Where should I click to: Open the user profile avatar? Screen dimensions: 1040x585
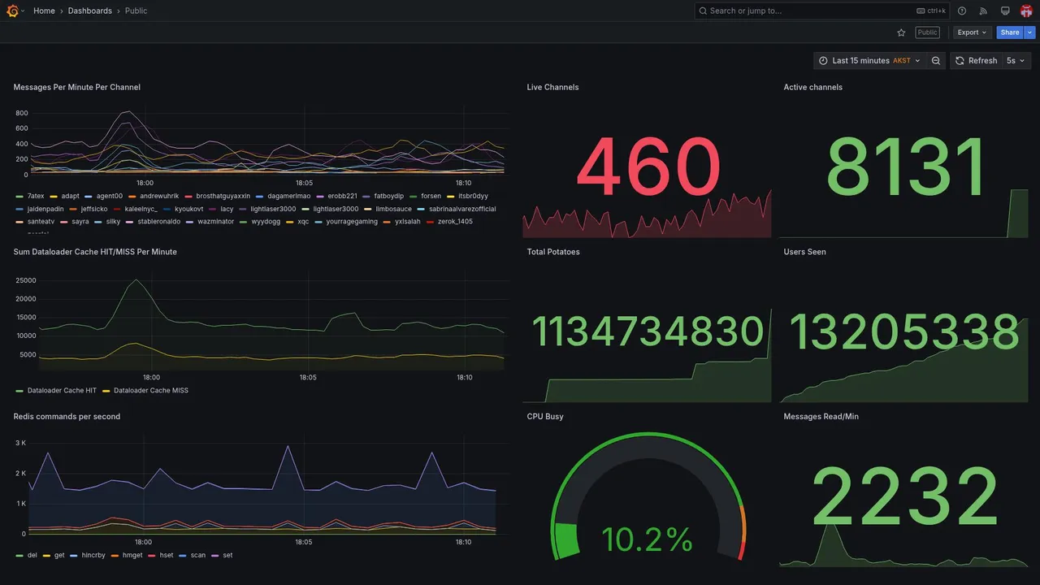(1026, 11)
